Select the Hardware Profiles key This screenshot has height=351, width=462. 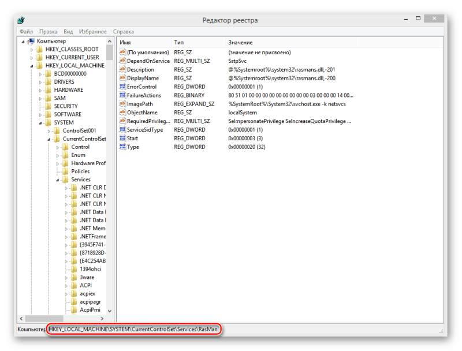88,163
